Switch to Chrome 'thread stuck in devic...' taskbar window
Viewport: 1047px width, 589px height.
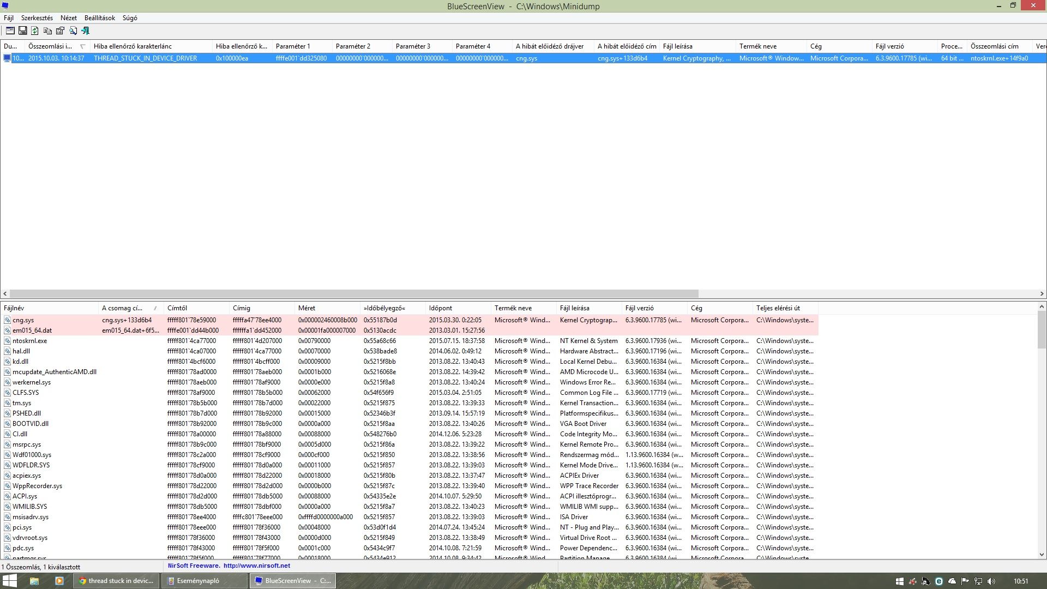(x=117, y=581)
